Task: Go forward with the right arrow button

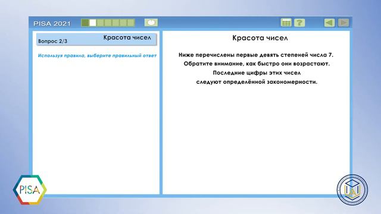Action: [343, 23]
